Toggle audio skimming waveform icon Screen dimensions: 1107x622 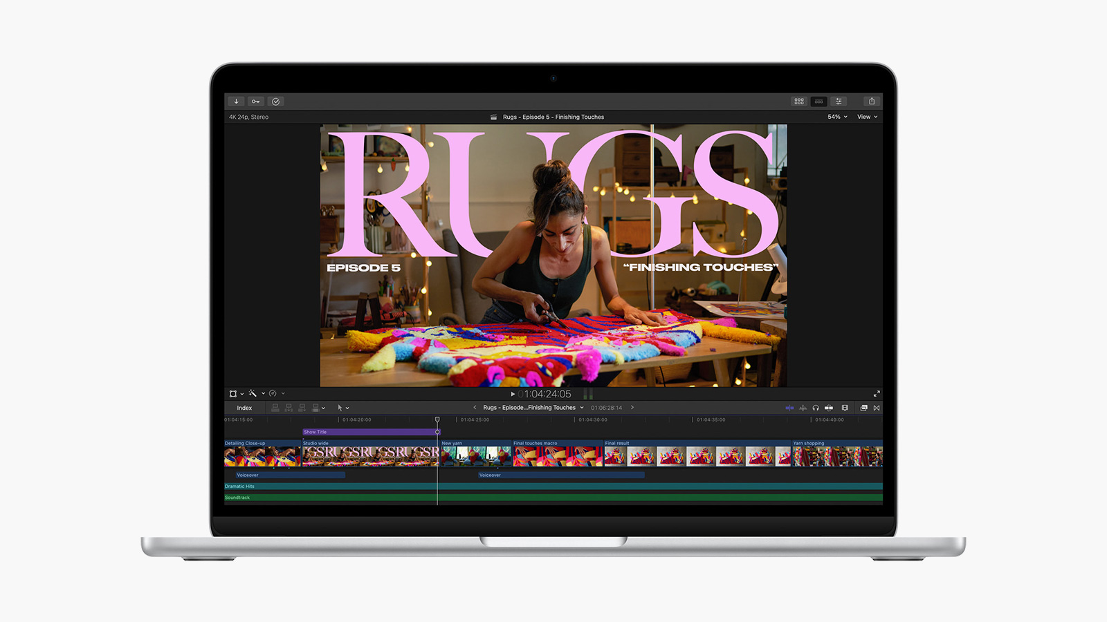(x=803, y=408)
